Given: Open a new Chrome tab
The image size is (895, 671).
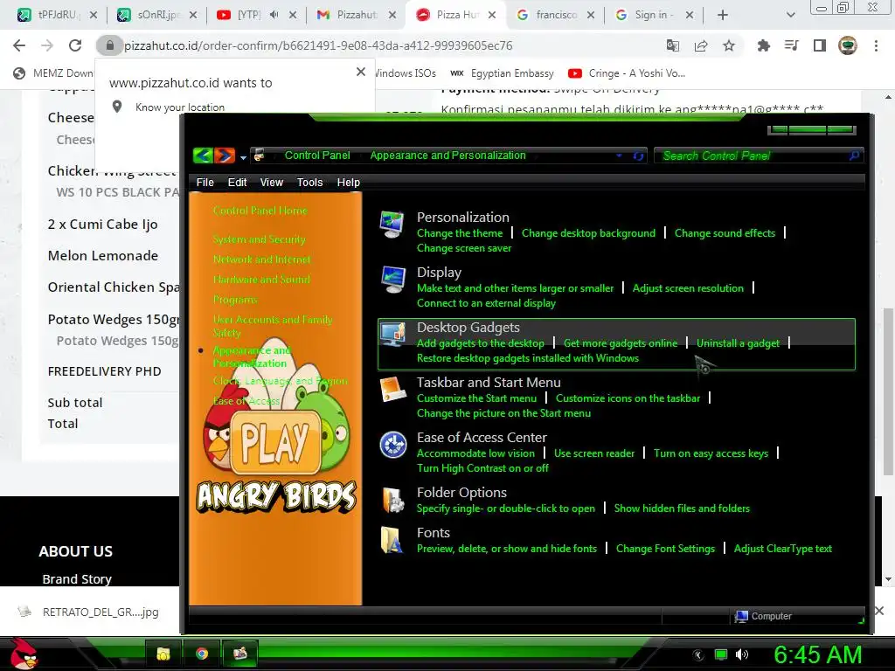Looking at the screenshot, I should pyautogui.click(x=723, y=15).
